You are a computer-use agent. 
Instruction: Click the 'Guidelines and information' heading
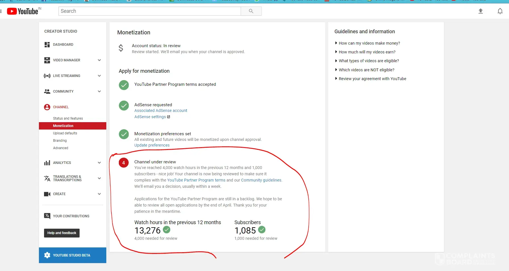(x=365, y=32)
